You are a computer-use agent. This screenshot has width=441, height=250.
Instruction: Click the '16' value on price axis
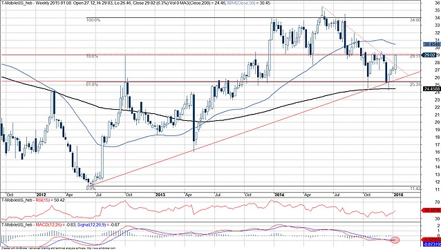tap(437, 152)
